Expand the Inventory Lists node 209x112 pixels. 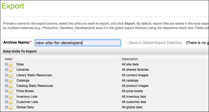[x=6, y=96]
